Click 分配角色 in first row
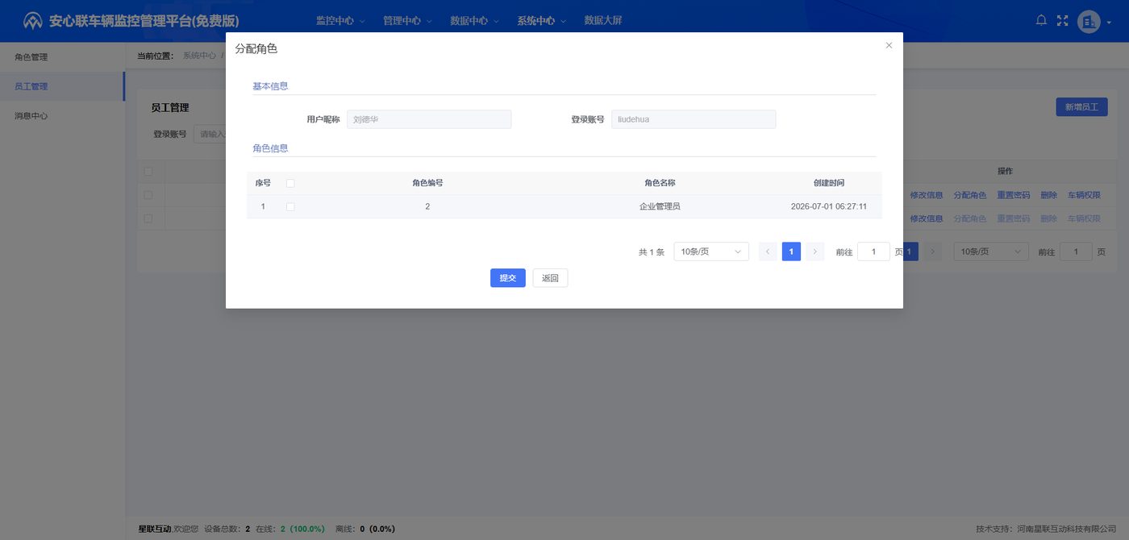Screen dimensions: 1129x540 pos(969,195)
